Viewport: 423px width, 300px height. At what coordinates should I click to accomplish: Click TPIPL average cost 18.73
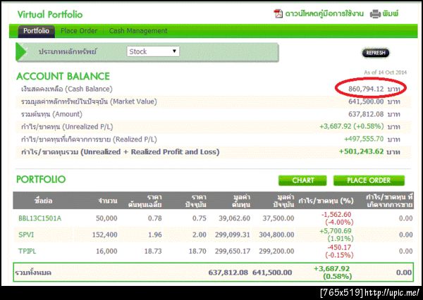click(153, 251)
